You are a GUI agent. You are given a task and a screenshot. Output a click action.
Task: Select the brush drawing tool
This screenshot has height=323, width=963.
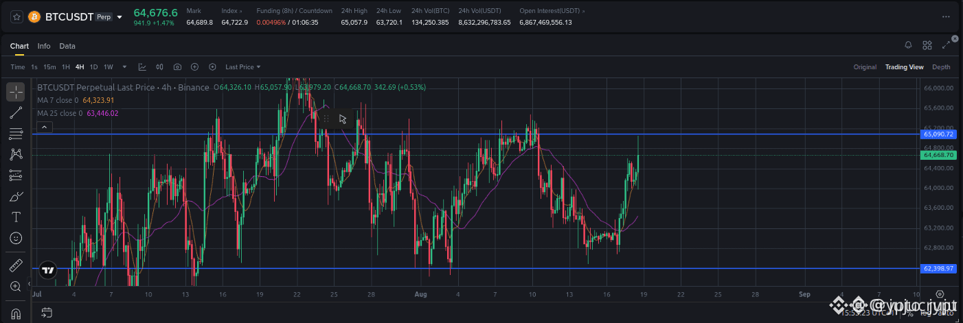coord(16,197)
